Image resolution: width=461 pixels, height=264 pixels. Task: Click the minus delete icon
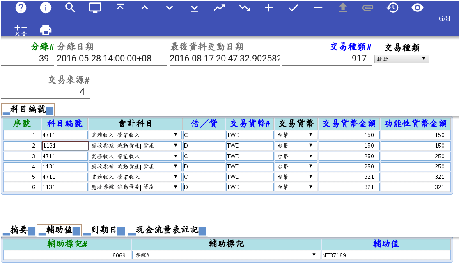click(x=318, y=8)
